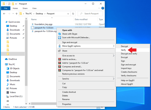Viewport: 151px width, 110px height.
Task: Sort by the Date modified column header
Action: click(x=81, y=19)
